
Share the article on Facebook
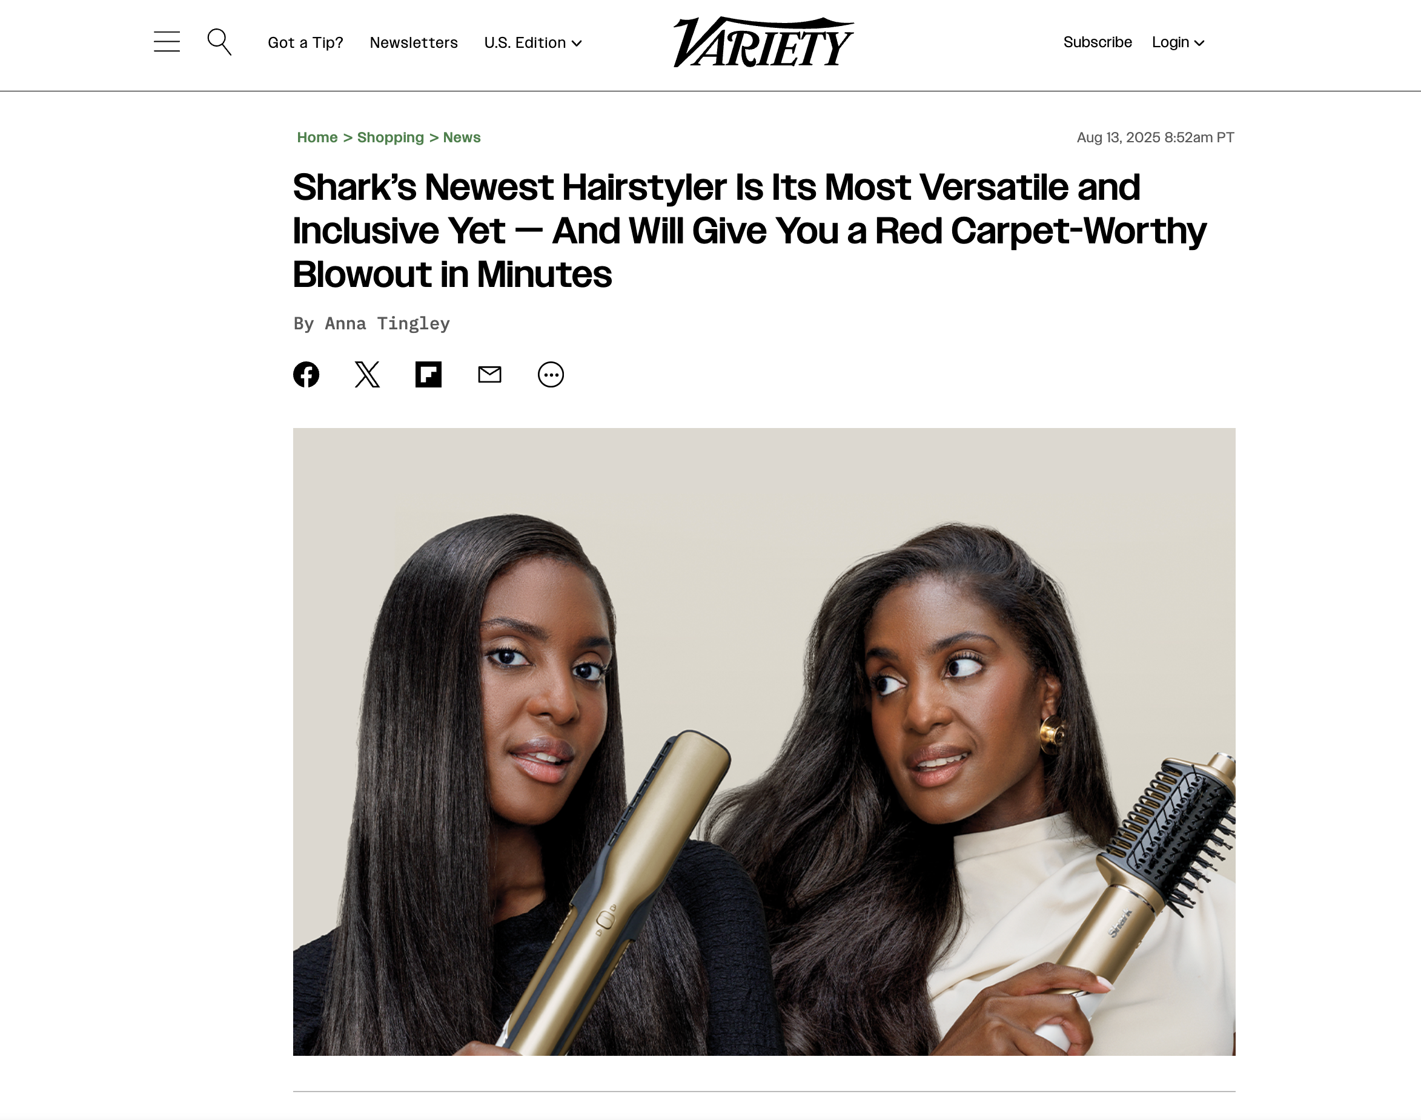tap(306, 374)
